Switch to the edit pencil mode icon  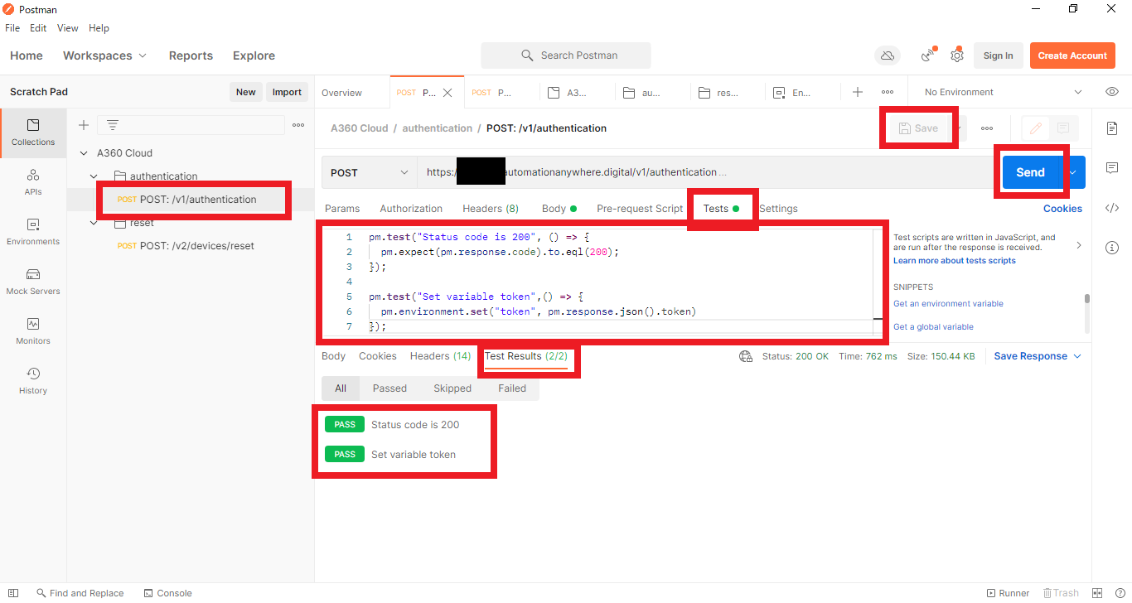coord(1036,128)
